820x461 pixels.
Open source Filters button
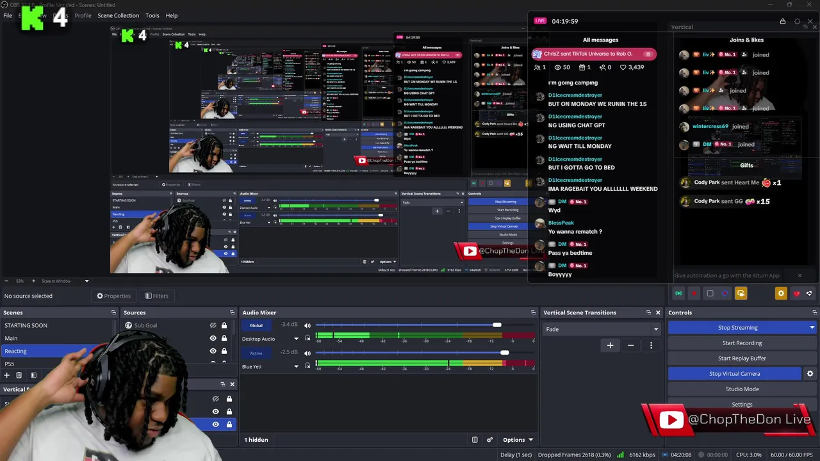156,296
